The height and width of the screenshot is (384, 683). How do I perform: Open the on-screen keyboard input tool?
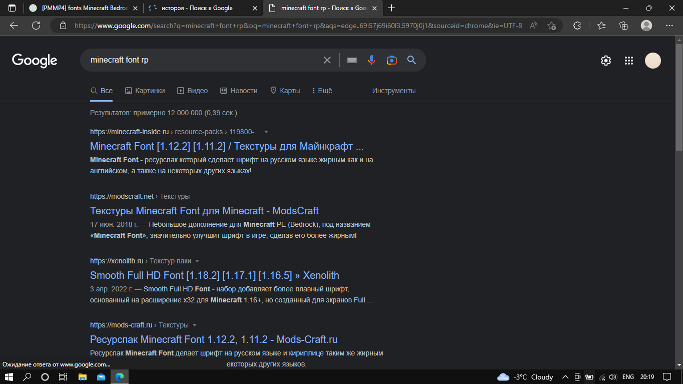pos(352,60)
